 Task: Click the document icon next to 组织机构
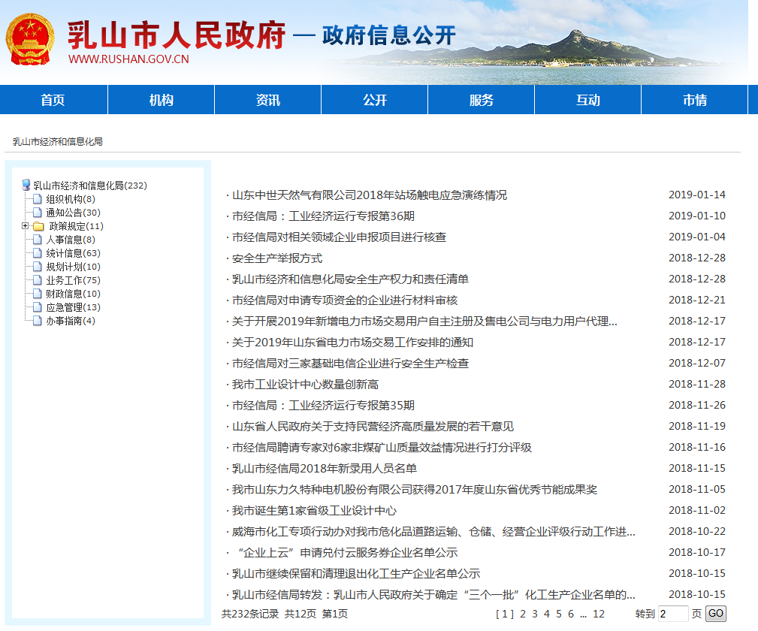pos(38,199)
